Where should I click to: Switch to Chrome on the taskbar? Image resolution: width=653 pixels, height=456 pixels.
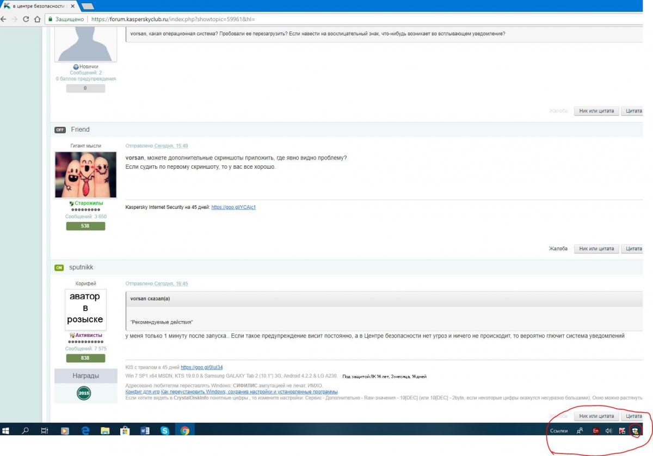coord(184,430)
